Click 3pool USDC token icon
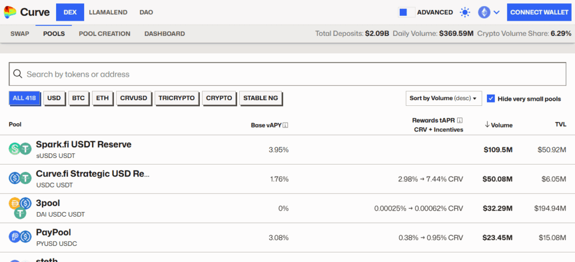 coord(25,203)
